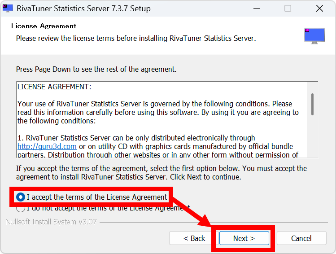336x254 pixels.
Task: Click the blue monitor icon in the header
Action: click(314, 35)
